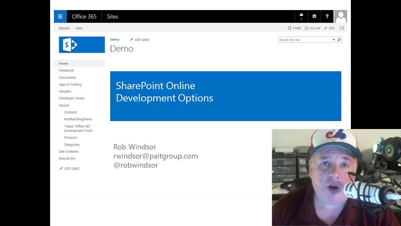Open the Browse ribbon tab
Screen dimensions: 401x226
pyautogui.click(x=64, y=28)
